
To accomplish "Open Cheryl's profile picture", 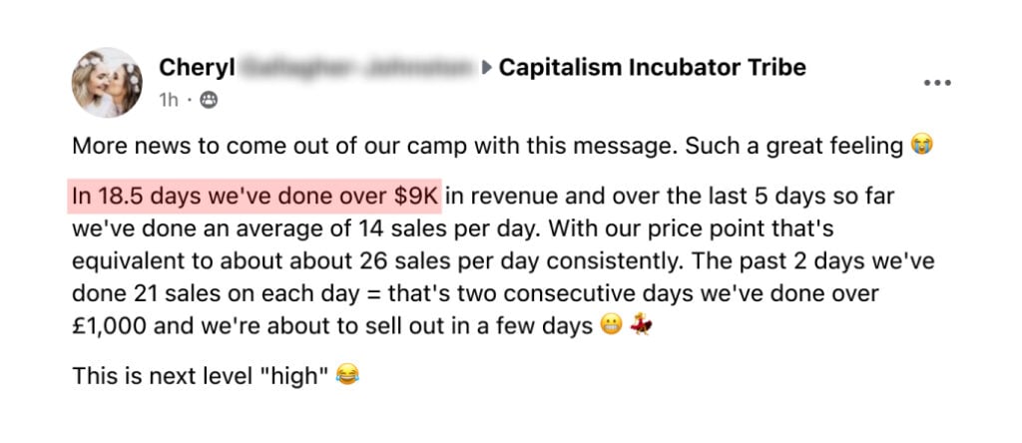I will click(x=106, y=82).
